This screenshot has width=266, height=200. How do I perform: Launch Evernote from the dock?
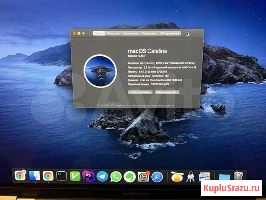pos(130,177)
